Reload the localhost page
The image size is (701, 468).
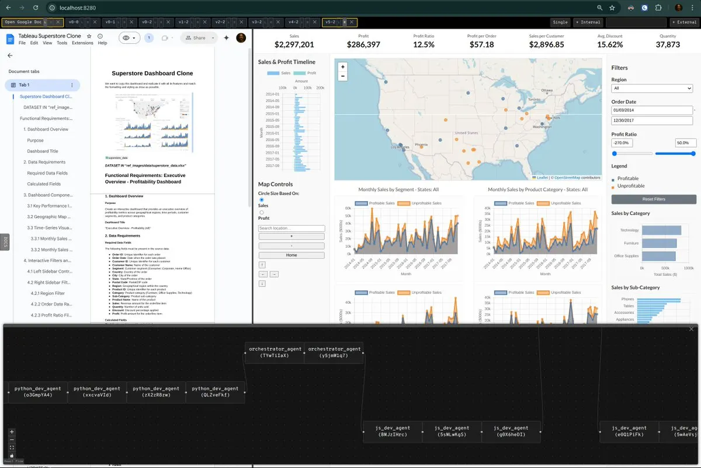pyautogui.click(x=36, y=8)
